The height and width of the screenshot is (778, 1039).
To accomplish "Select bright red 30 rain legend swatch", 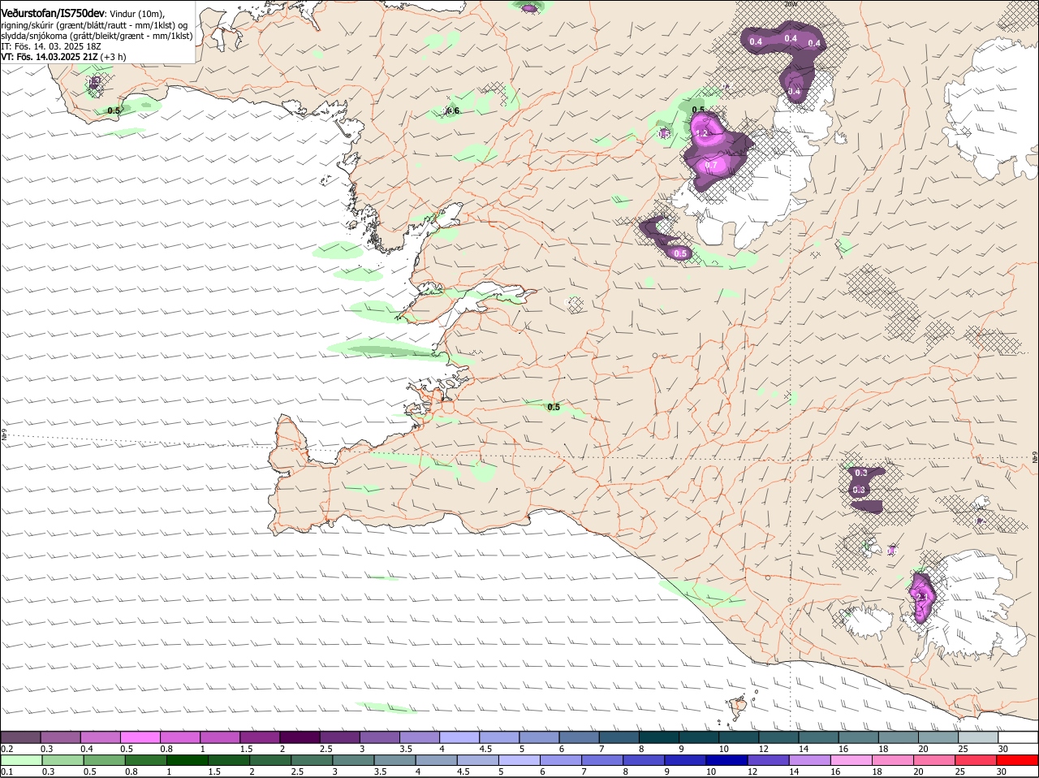I will click(x=1018, y=760).
